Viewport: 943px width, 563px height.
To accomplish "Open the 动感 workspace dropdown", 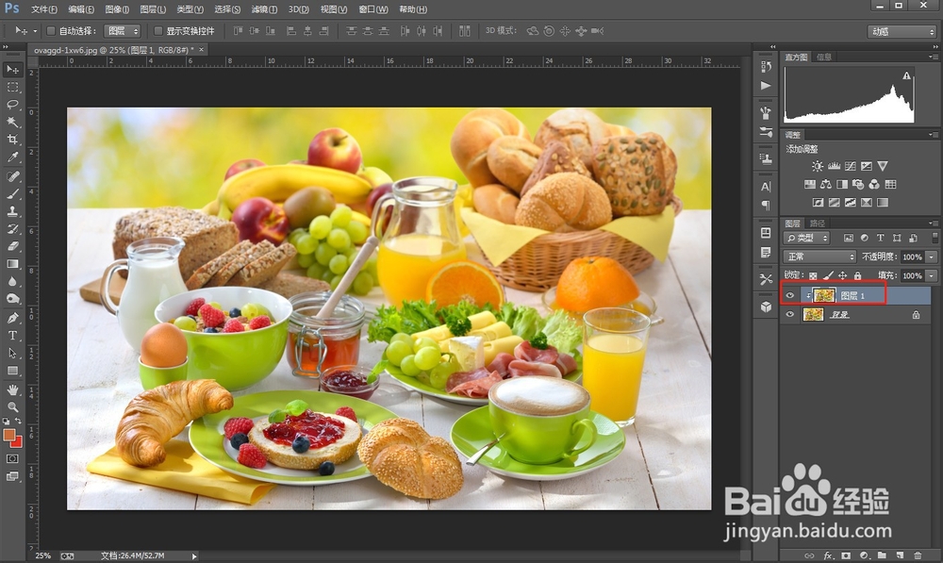I will (902, 31).
